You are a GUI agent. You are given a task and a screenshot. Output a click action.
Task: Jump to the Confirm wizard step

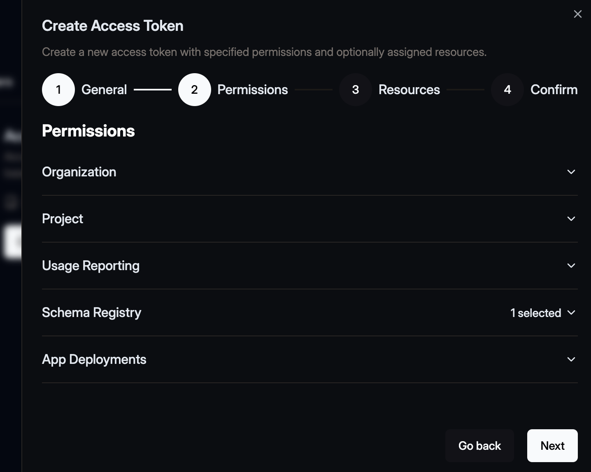tap(554, 90)
